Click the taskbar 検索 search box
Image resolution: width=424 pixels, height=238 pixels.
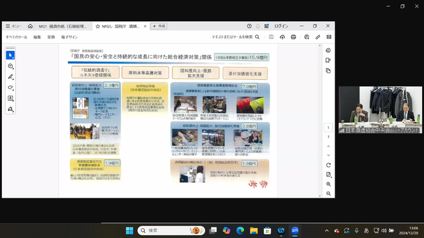tap(171, 231)
